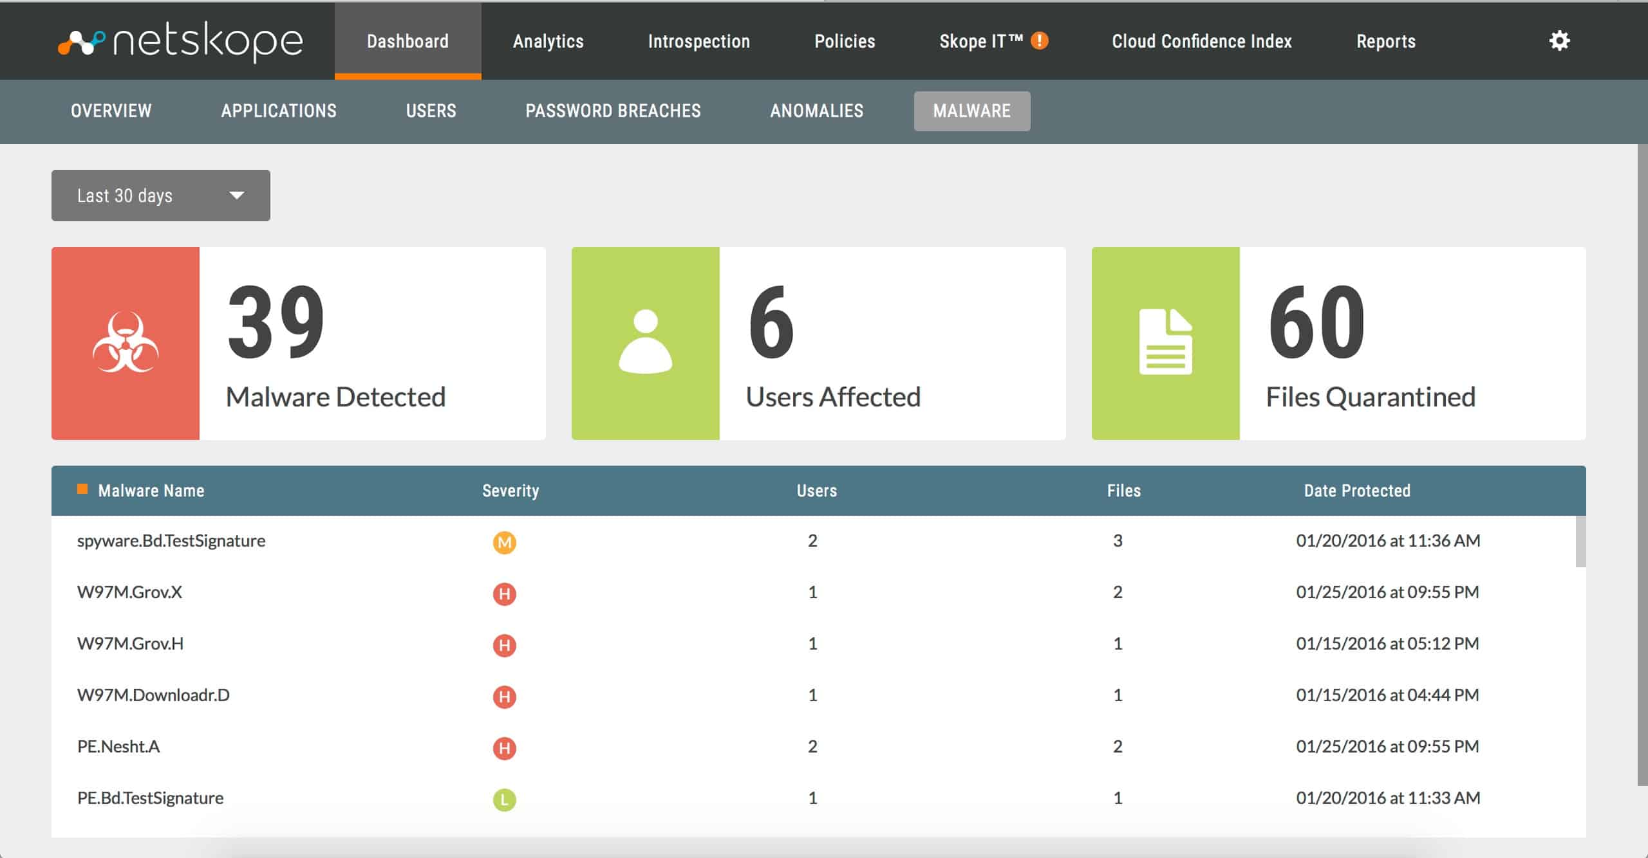The image size is (1648, 858).
Task: Click the malware table scrollbar thumb
Action: pyautogui.click(x=1580, y=542)
